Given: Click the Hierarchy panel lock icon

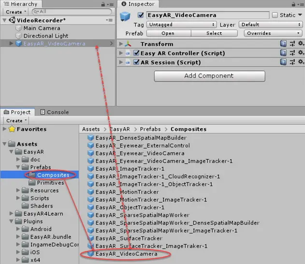Looking at the screenshot, I should point(103,4).
